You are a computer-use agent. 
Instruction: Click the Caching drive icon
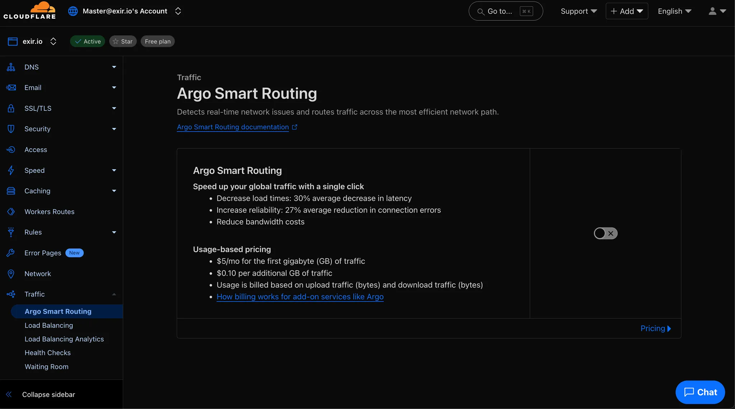11,191
